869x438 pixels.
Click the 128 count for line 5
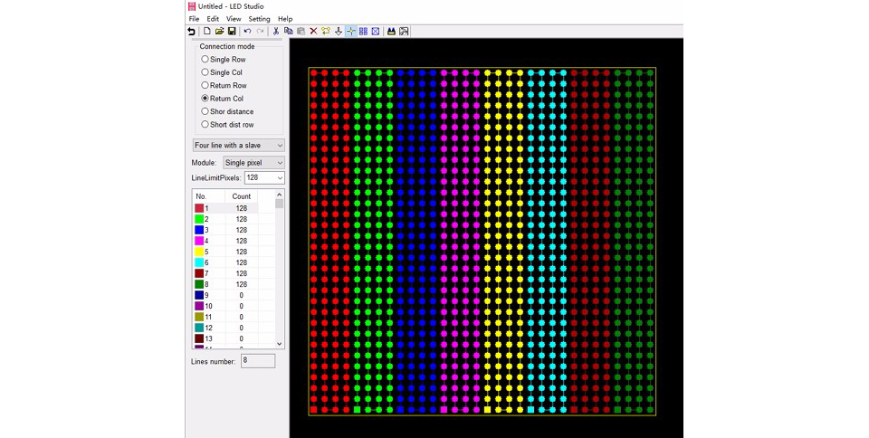coord(241,252)
